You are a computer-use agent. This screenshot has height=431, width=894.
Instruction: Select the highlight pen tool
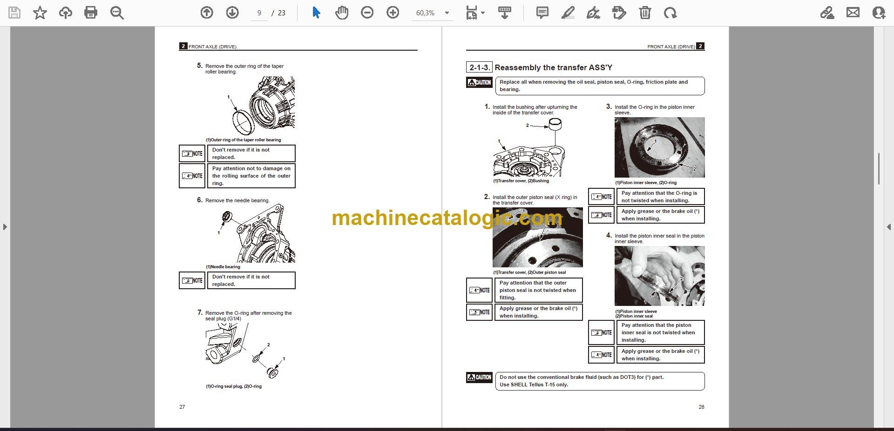(x=568, y=13)
